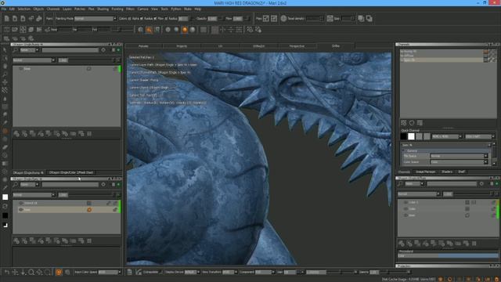This screenshot has height=282, width=501.
Task: Click the Open project icon in toolbar
Action: [15, 19]
